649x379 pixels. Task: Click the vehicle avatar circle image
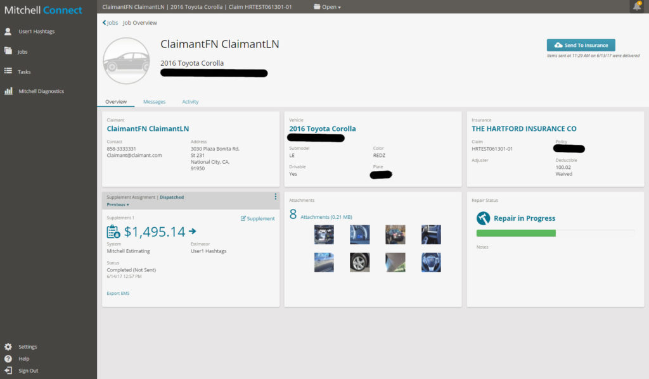point(126,61)
